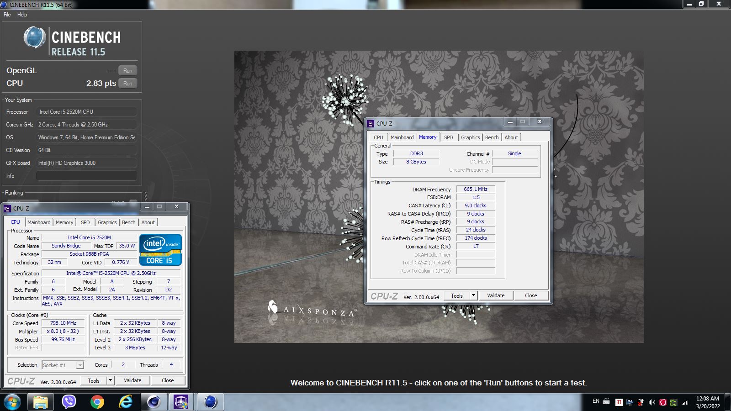
Task: Click the CAS# Latency 9.0 clocks value
Action: pos(476,205)
